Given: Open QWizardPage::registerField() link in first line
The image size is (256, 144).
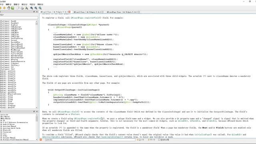Looking at the screenshot, I should click(86, 18).
